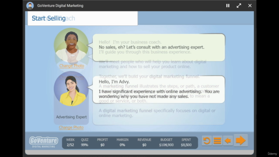Select the Advy advertising expert portrait
279x157 pixels.
pyautogui.click(x=71, y=89)
